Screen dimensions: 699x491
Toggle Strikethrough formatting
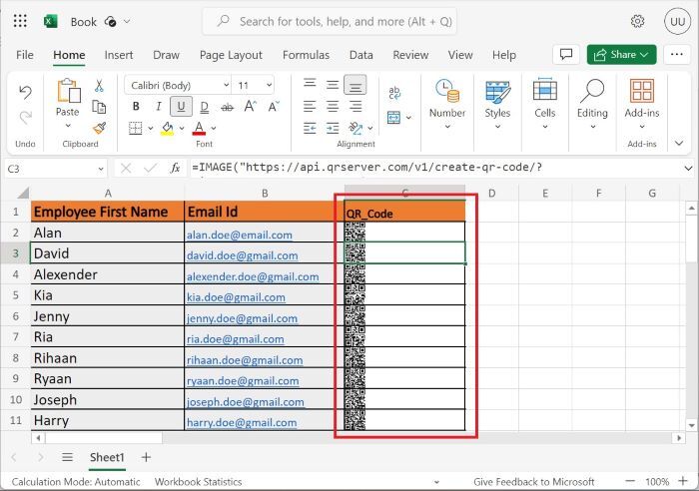click(x=227, y=107)
